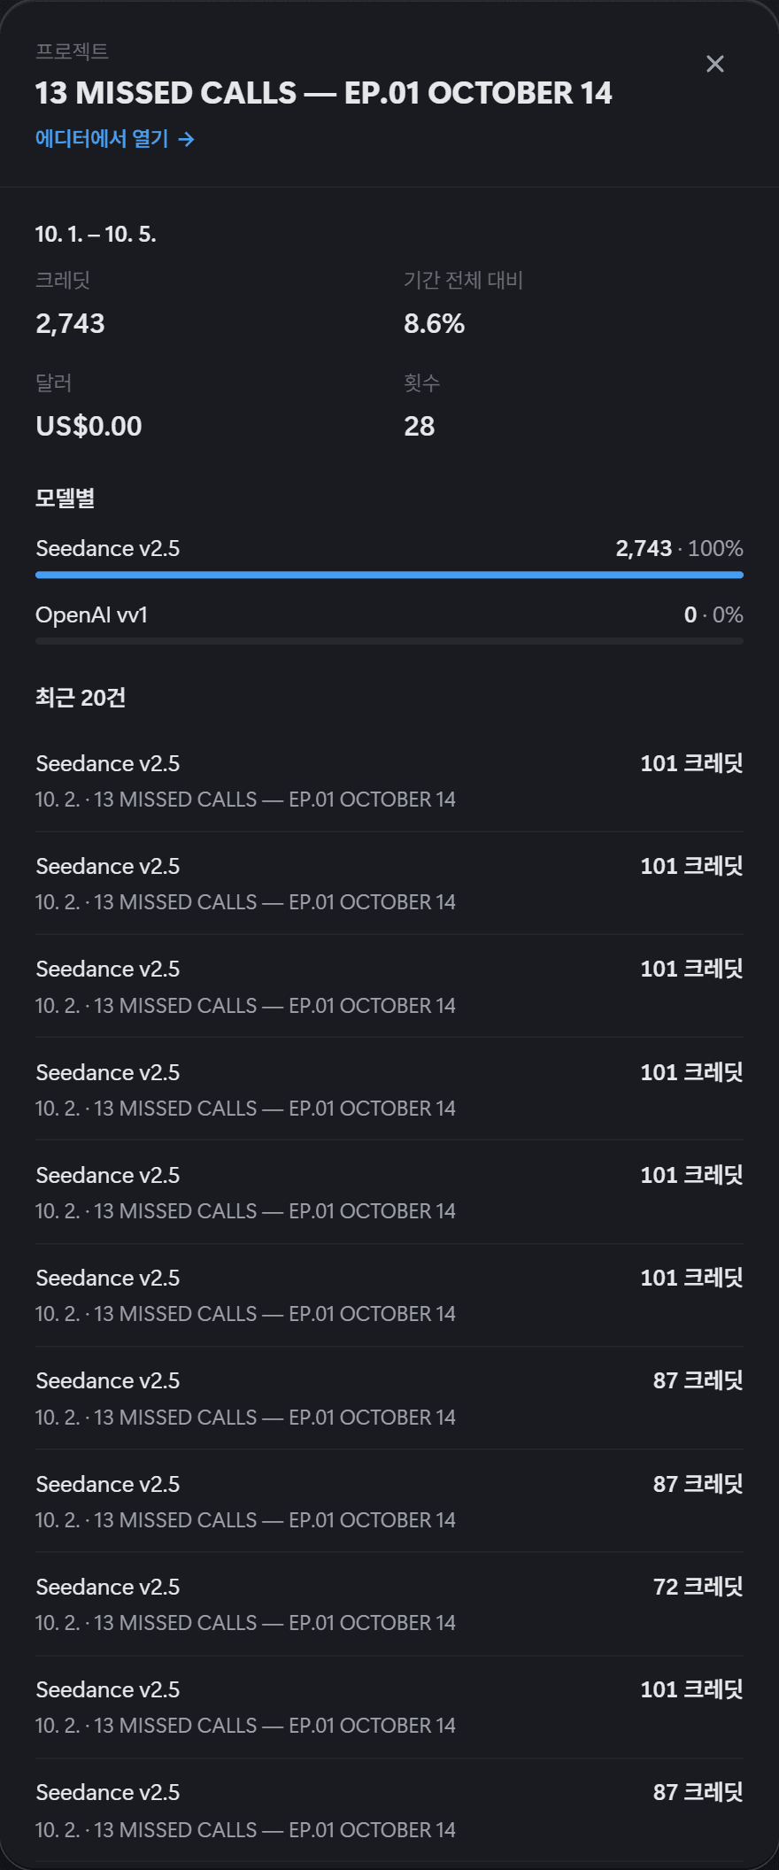Click the 횟수 count value 28
The image size is (779, 1870).
[x=419, y=427]
